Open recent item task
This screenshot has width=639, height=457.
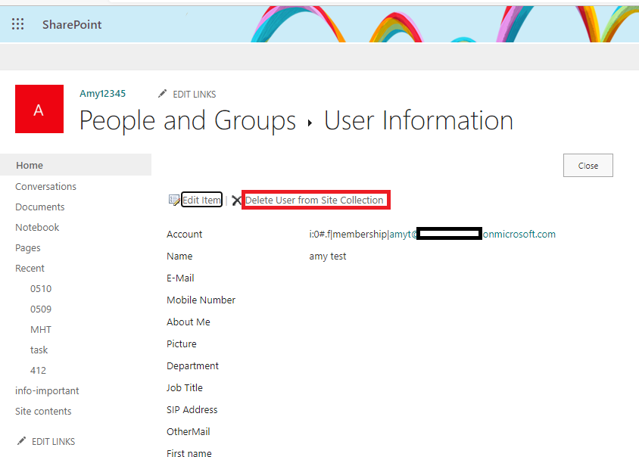click(39, 350)
